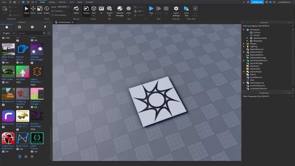Toggle the Collisions checkbox
The height and width of the screenshot is (166, 295).
point(53,11)
